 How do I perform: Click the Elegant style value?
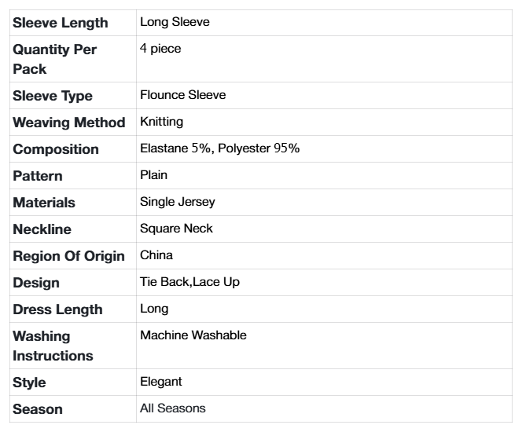click(160, 382)
